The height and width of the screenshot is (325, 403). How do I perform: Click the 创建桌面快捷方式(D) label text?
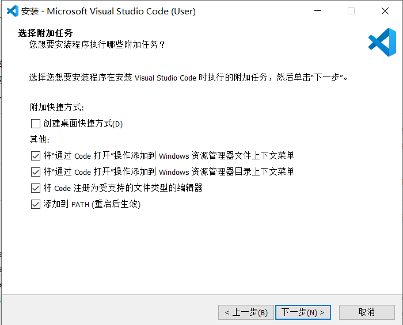83,124
